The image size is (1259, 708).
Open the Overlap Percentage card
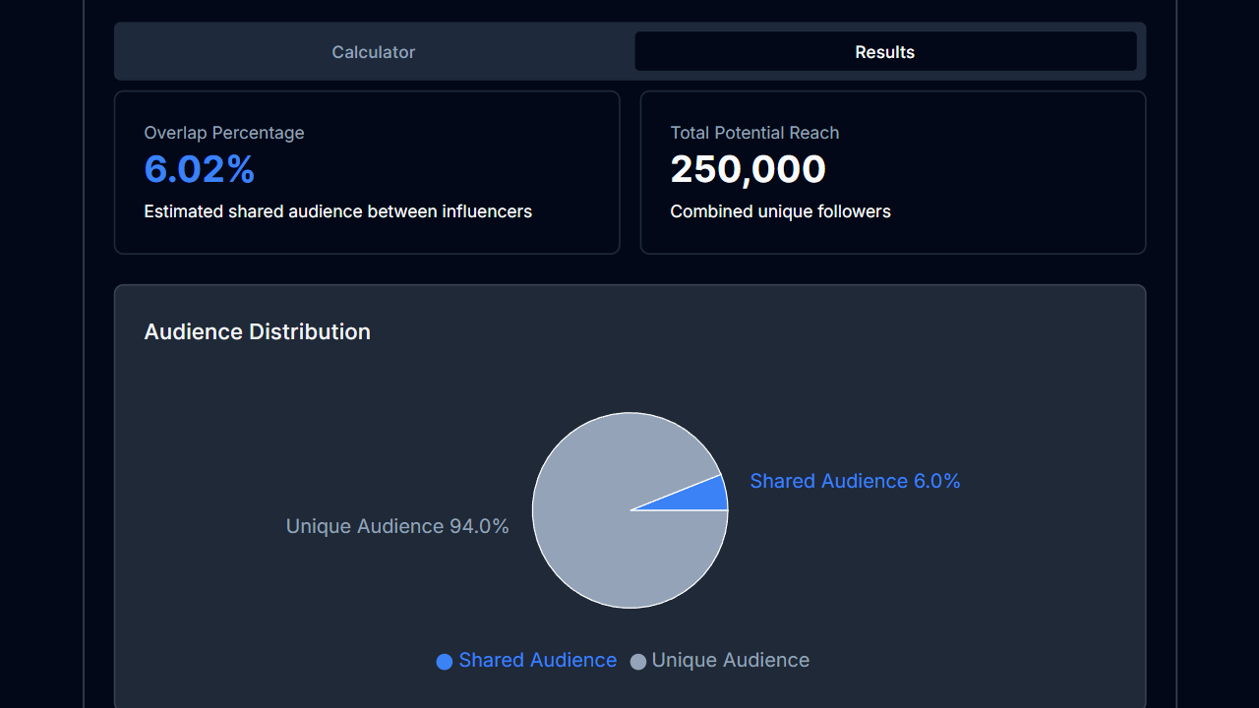pos(366,172)
